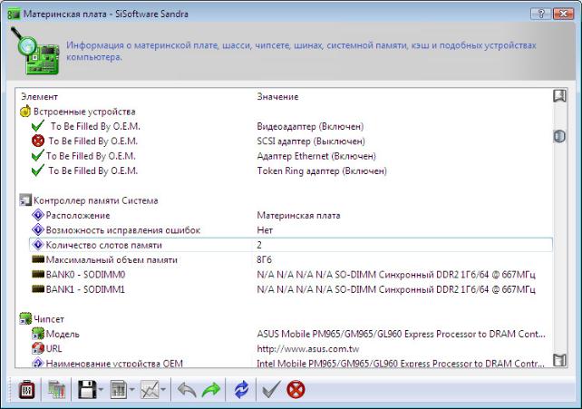This screenshot has height=409, width=582.
Task: Click the globe icon beside URL
Action: pos(38,348)
